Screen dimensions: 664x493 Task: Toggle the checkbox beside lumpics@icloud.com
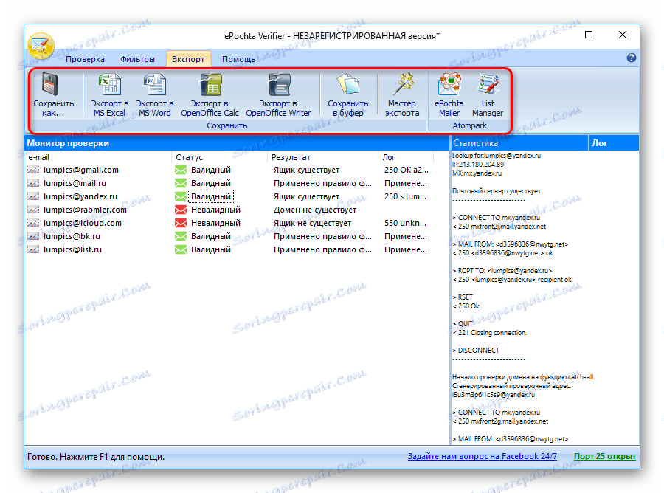32,223
